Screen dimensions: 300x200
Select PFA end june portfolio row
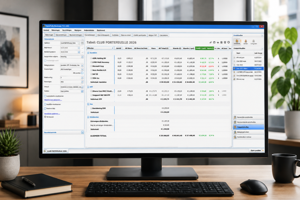click(248, 58)
